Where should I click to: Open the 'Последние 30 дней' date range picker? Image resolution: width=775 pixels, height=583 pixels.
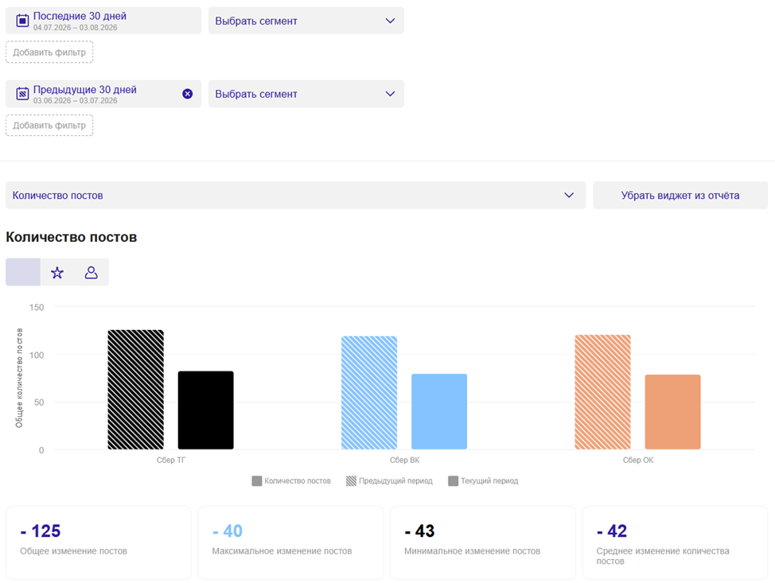pos(103,21)
